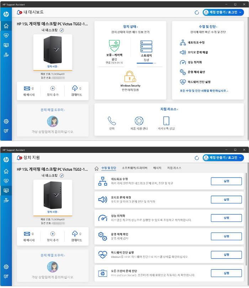
Task: Open 새 메시지 envelope in top window
Action: point(27,88)
